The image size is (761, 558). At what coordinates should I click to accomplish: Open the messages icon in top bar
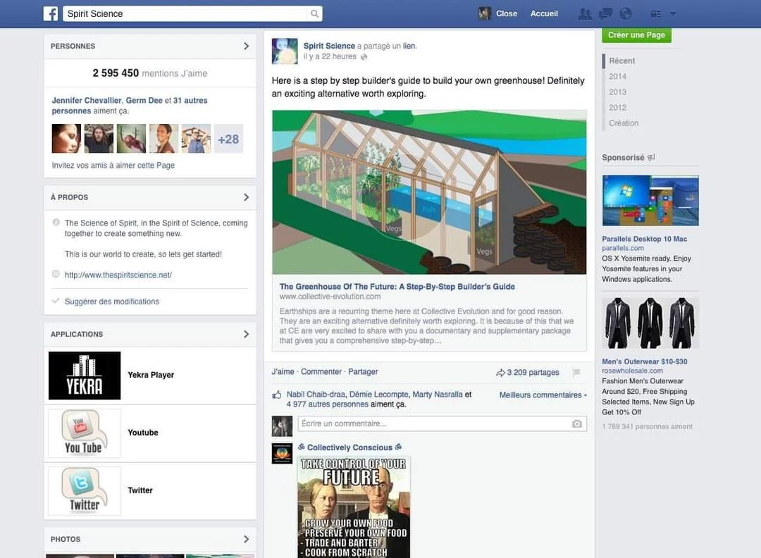605,13
